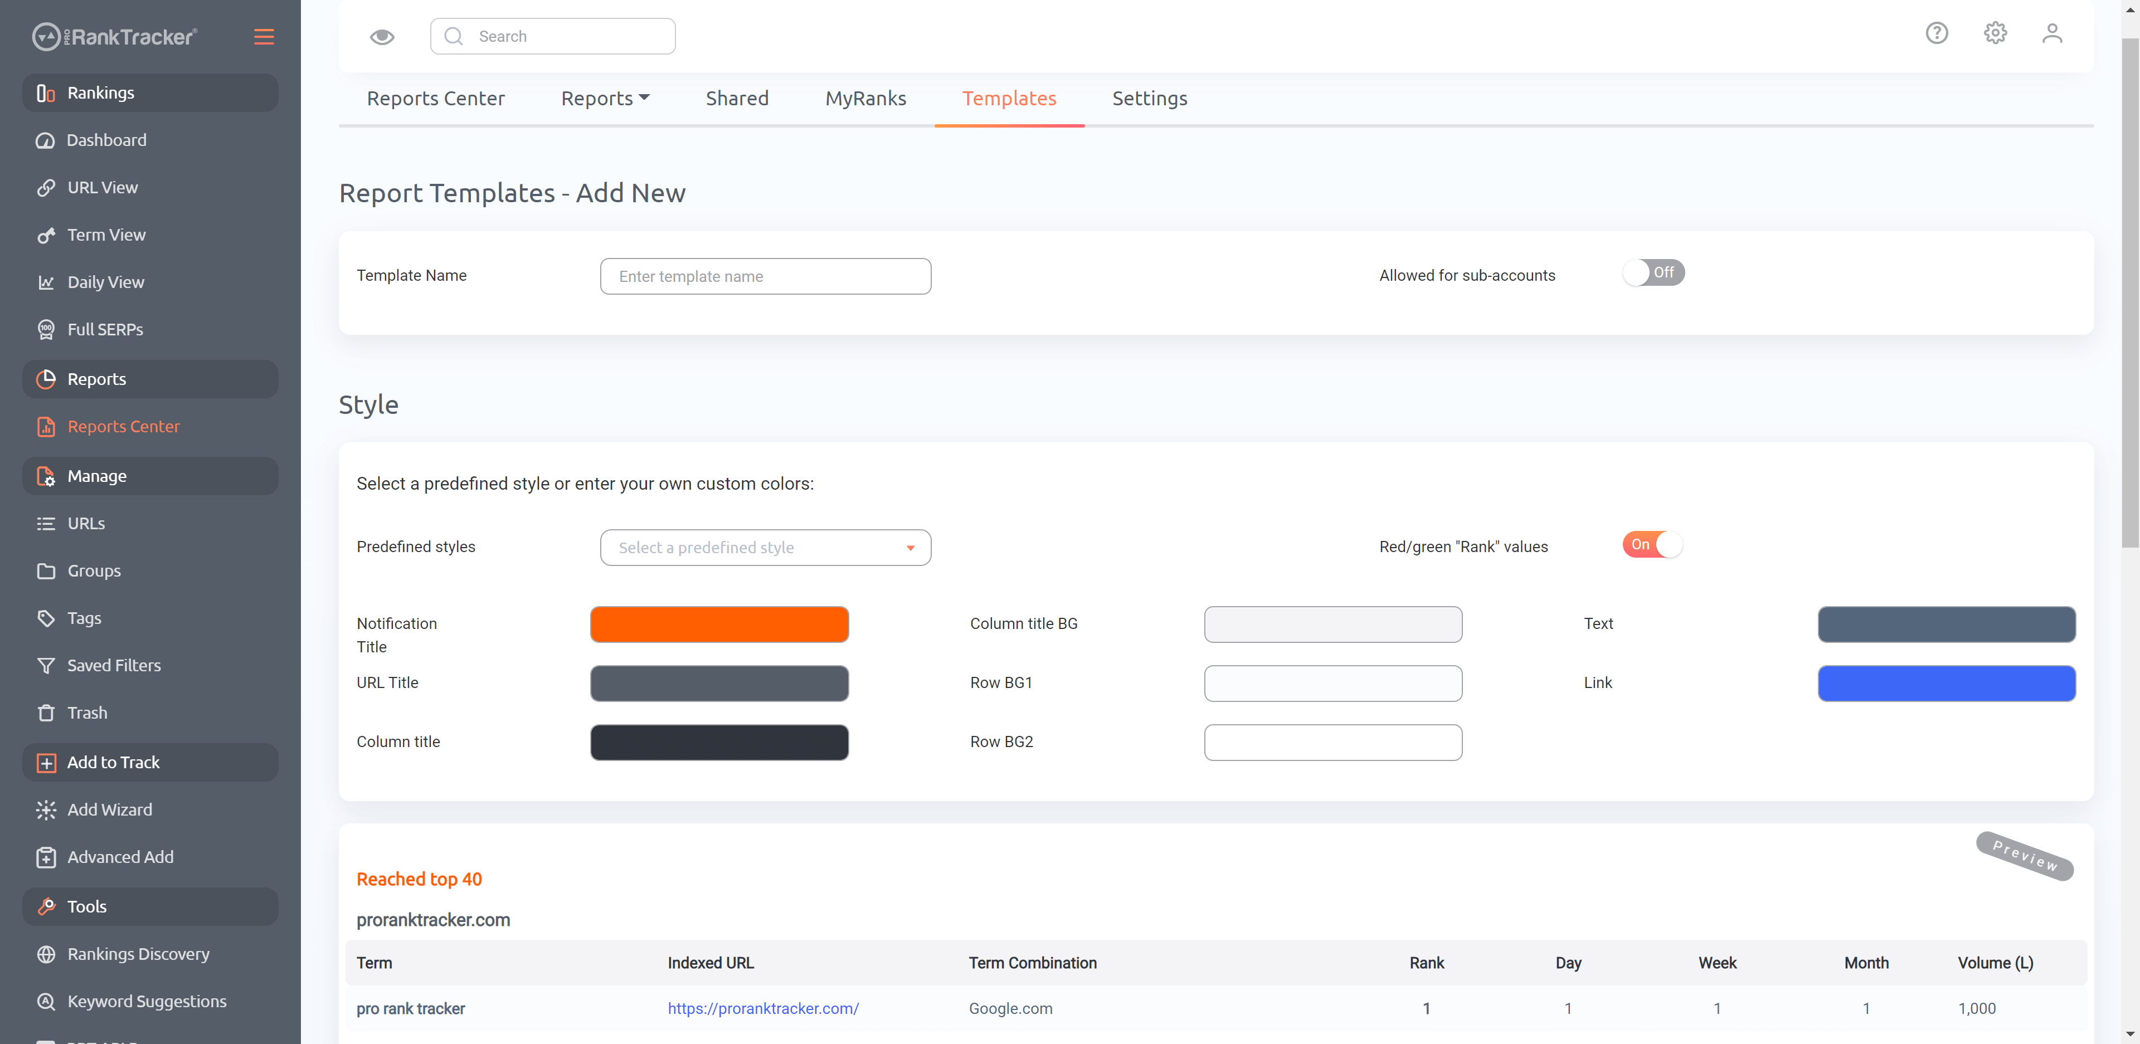This screenshot has width=2140, height=1044.
Task: Open Rankings Discovery
Action: (138, 953)
